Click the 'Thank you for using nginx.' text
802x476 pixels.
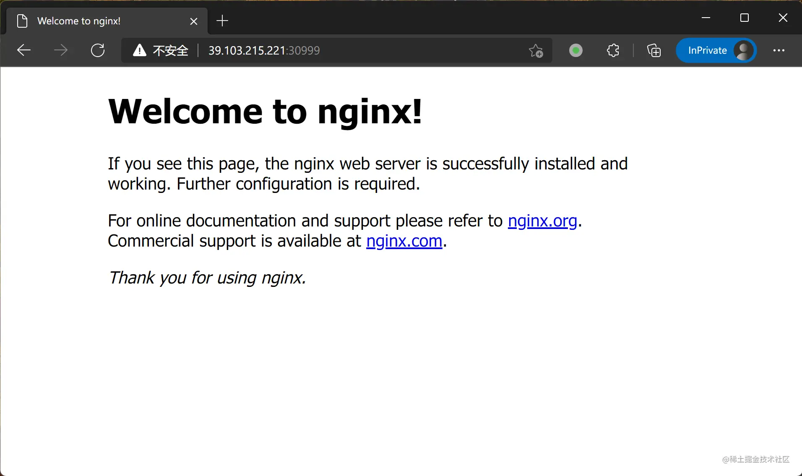click(x=207, y=278)
